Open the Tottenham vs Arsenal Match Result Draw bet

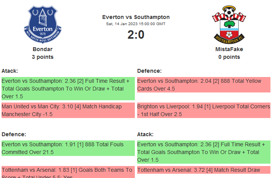(204, 170)
